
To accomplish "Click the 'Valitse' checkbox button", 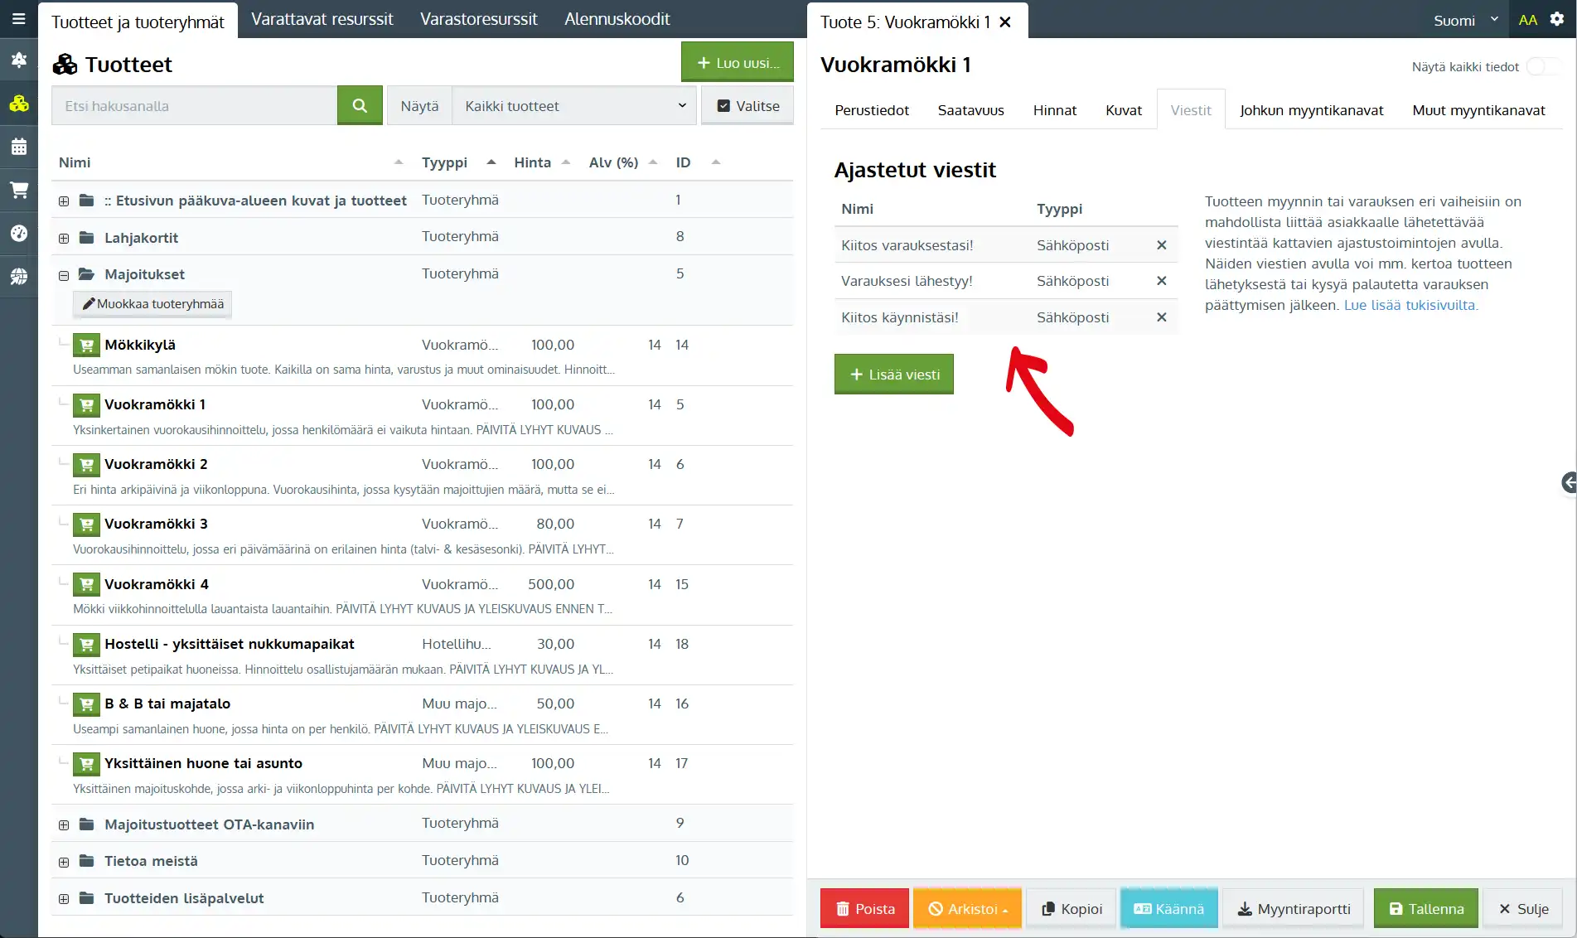I will click(747, 105).
